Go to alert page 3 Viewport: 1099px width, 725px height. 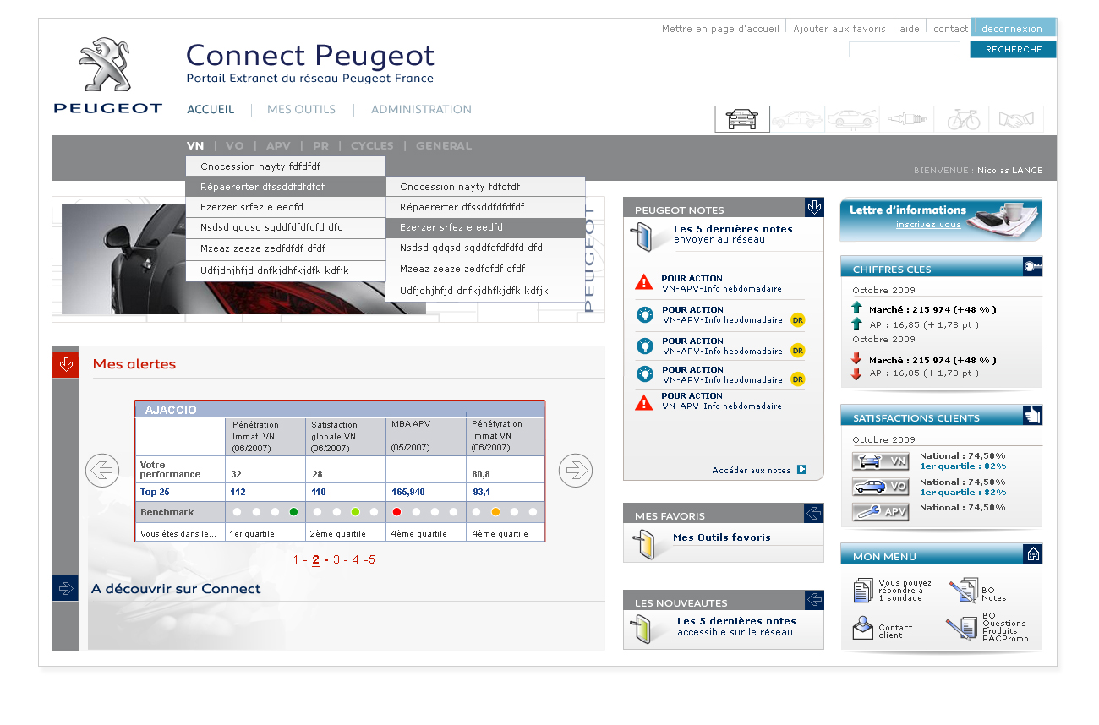point(336,559)
